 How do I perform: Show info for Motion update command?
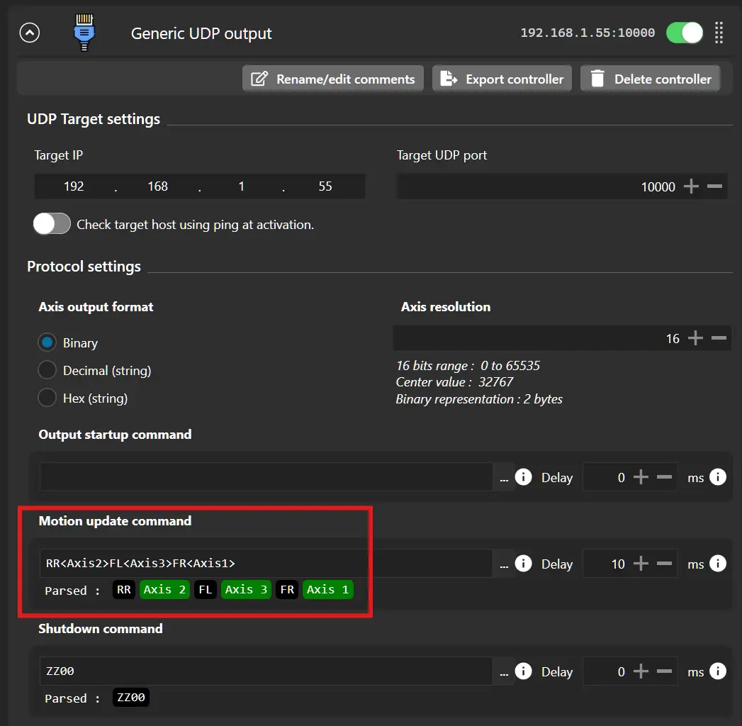[x=524, y=563]
